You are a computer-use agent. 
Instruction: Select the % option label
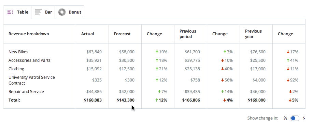pos(285,118)
